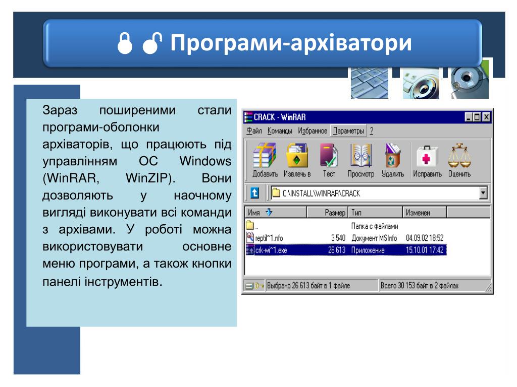517x387 pixels.
Task: Go up one folder level arrow
Action: pyautogui.click(x=254, y=193)
